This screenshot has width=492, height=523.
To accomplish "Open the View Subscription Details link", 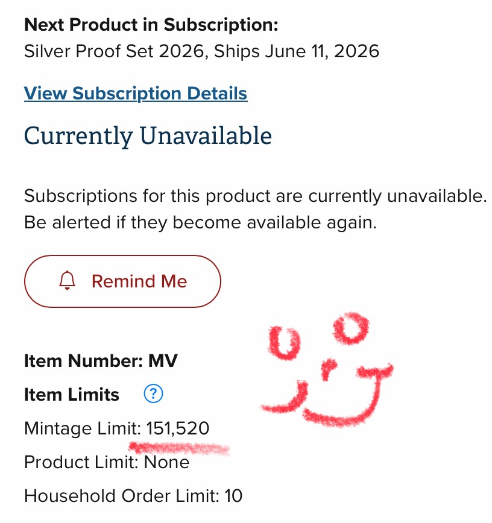I will [136, 93].
